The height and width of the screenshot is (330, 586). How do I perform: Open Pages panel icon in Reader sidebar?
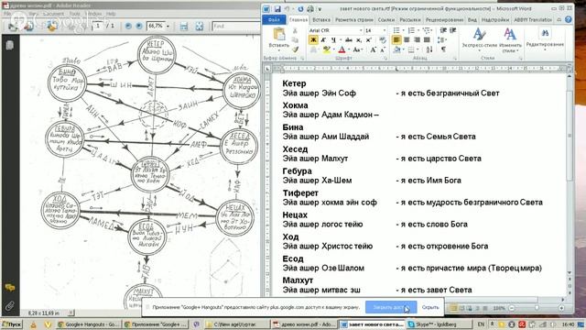[x=10, y=45]
